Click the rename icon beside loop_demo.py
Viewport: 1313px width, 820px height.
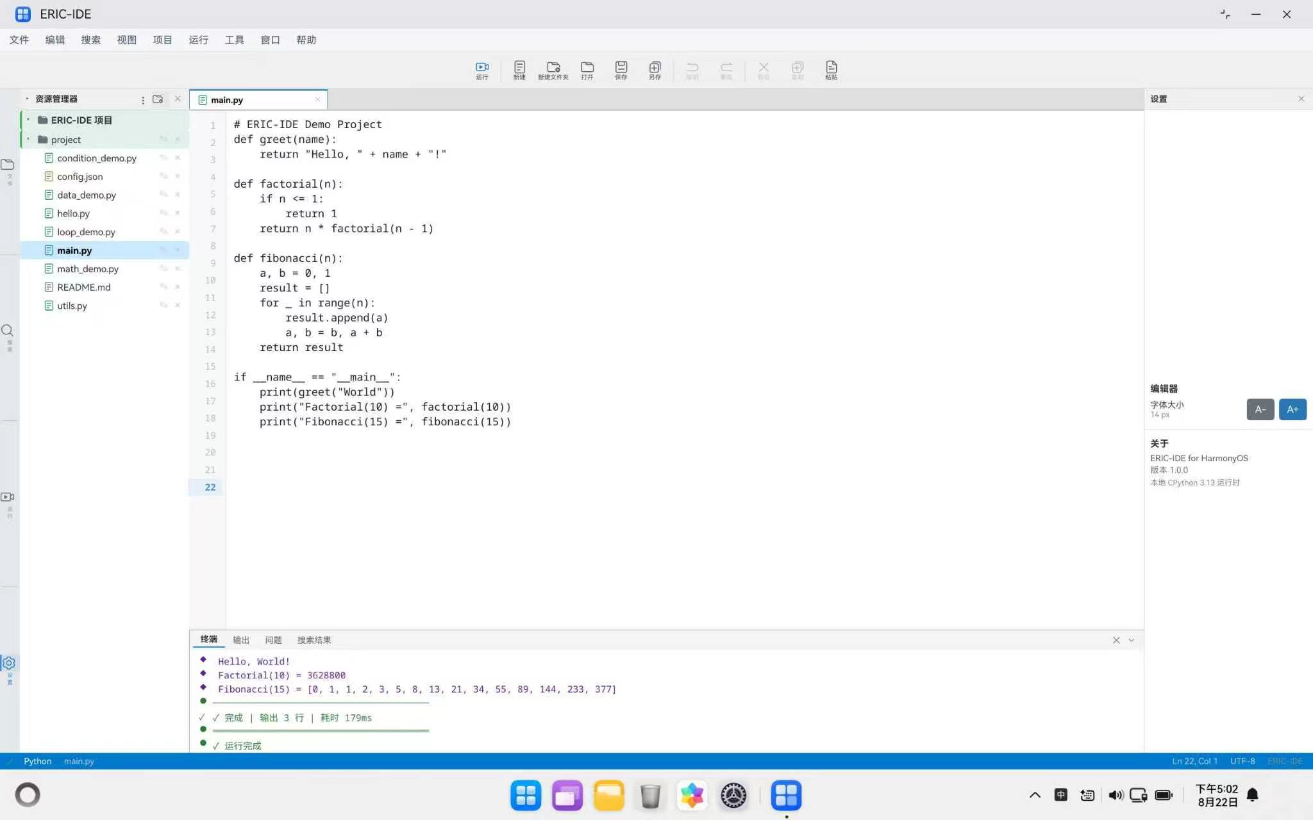pyautogui.click(x=163, y=231)
